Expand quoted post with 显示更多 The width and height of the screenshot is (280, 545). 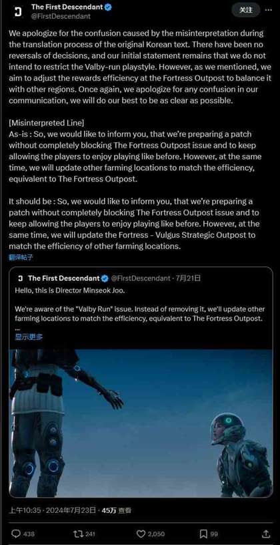tap(29, 337)
